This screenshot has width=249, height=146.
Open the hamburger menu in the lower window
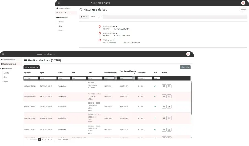coord(3,54)
